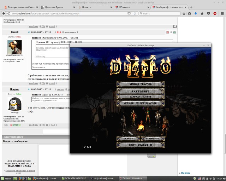Switch to 5C5A9EFA5A9ED05E taskbar window
The width and height of the screenshot is (226, 181).
(x=74, y=179)
